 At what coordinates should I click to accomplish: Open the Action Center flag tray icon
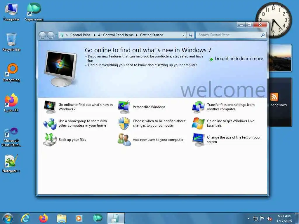click(x=263, y=218)
